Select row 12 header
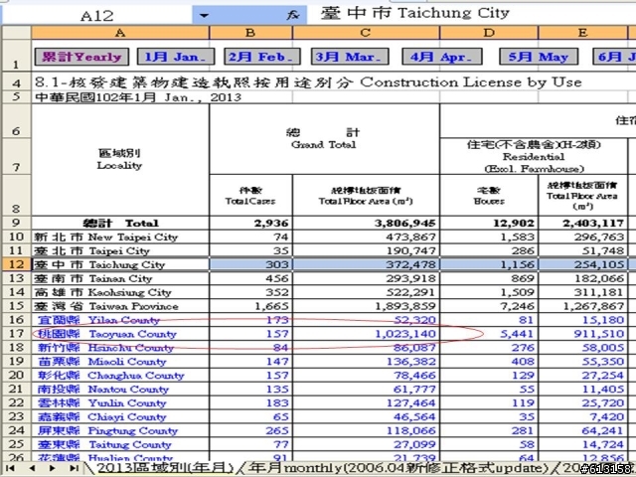 (x=16, y=264)
